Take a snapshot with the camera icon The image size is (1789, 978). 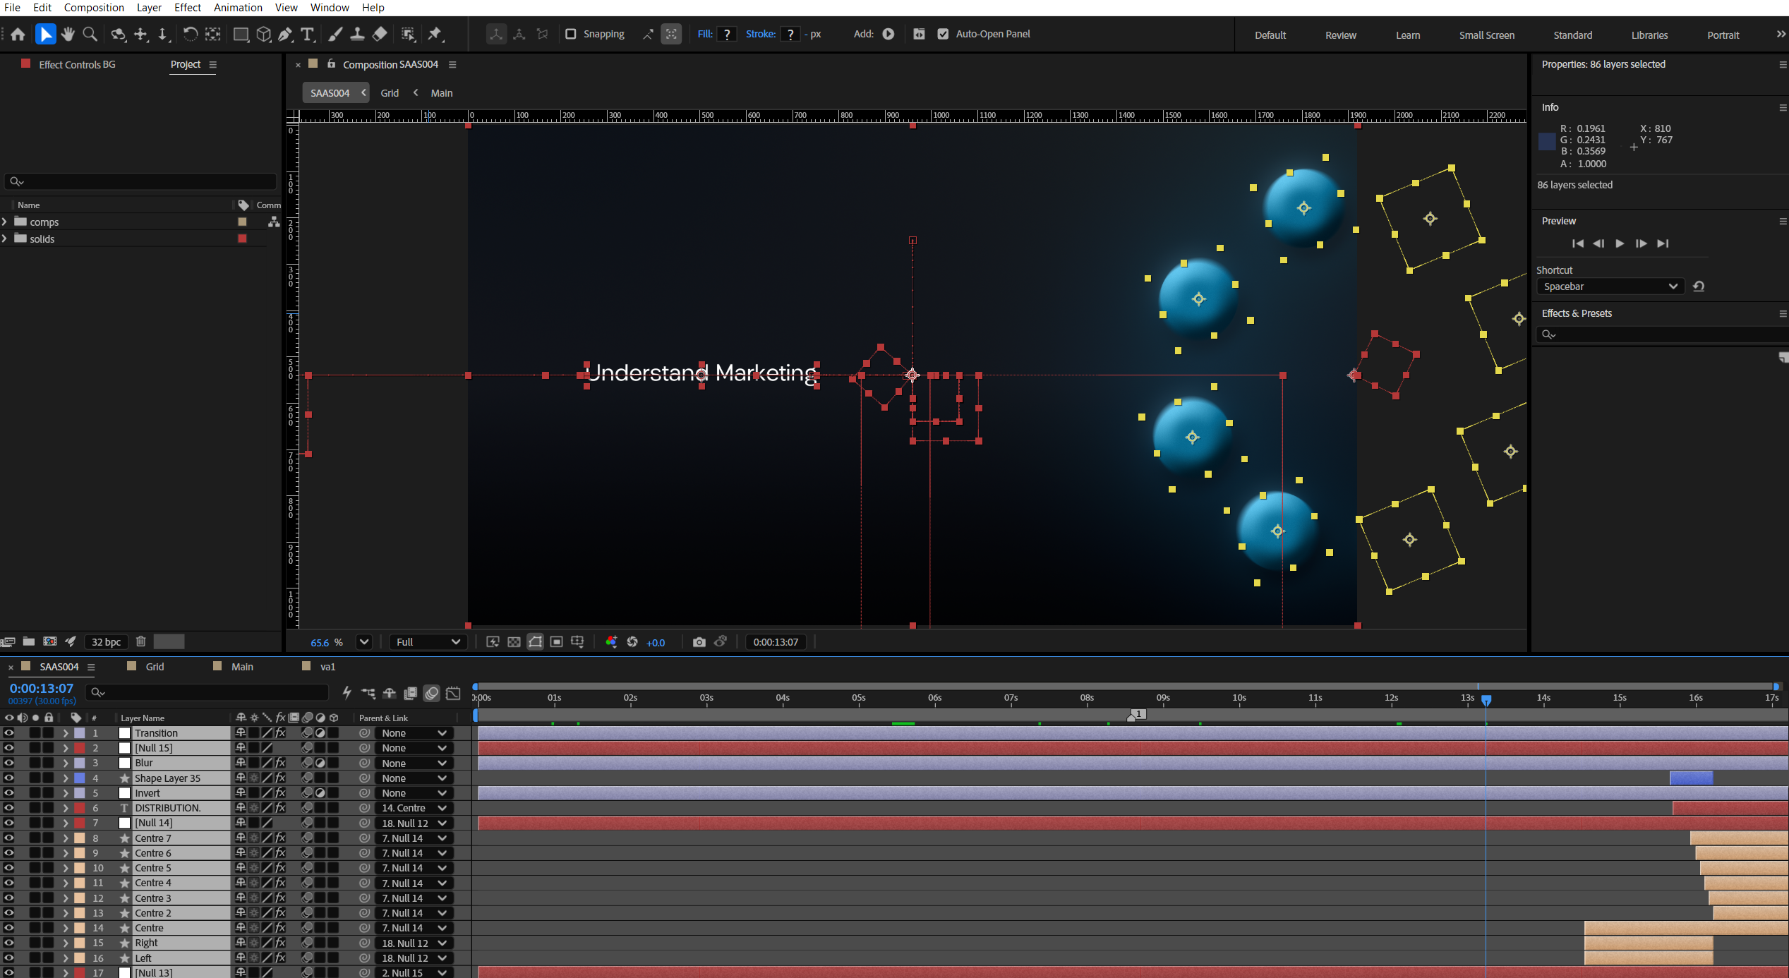click(699, 642)
